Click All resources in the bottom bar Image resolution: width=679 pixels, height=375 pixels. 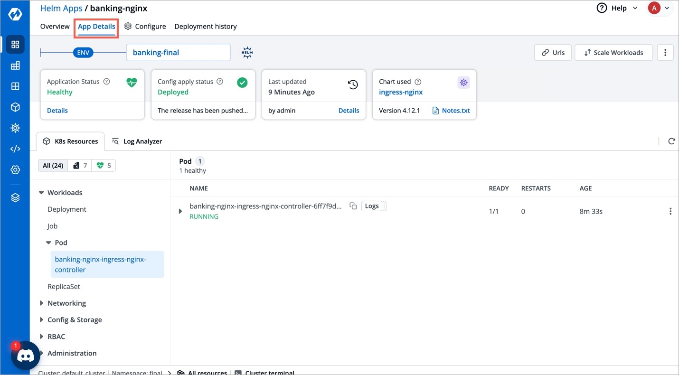click(202, 373)
